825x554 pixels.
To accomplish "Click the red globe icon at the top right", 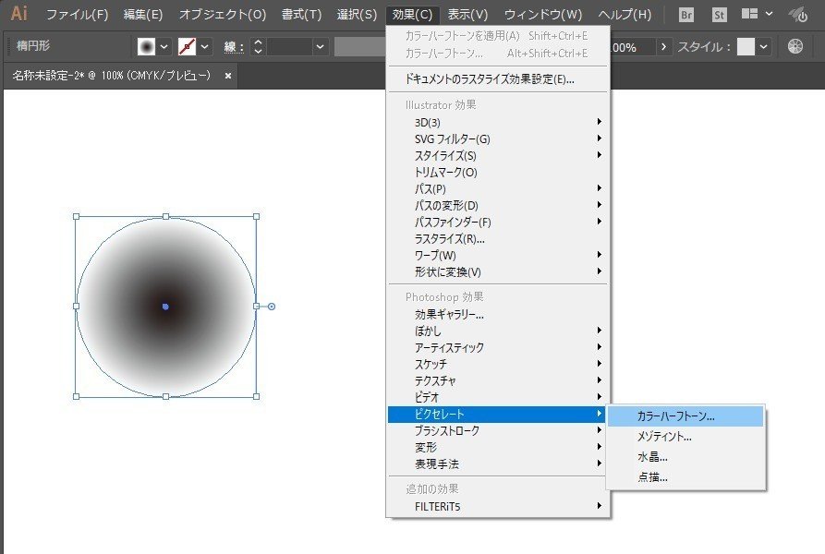I will [797, 14].
